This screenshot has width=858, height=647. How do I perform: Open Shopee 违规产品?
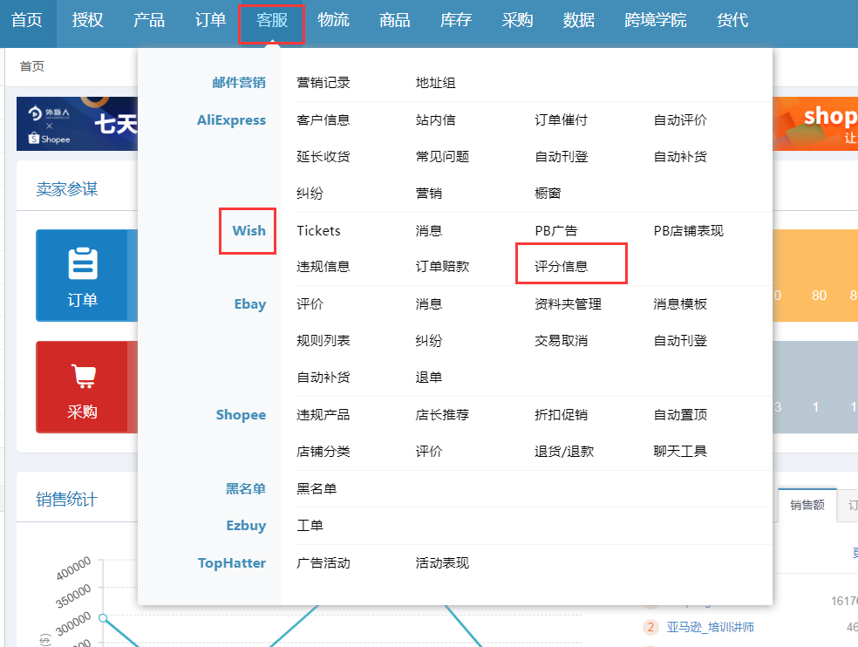[323, 414]
